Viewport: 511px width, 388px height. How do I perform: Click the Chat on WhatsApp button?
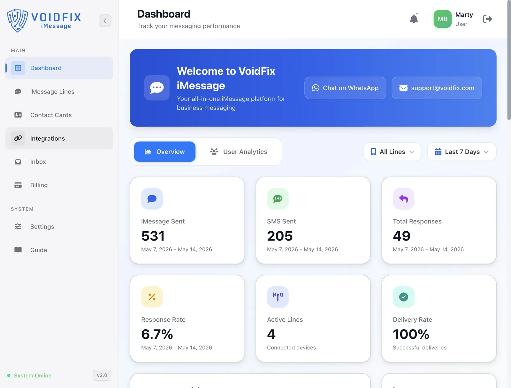[x=345, y=88]
